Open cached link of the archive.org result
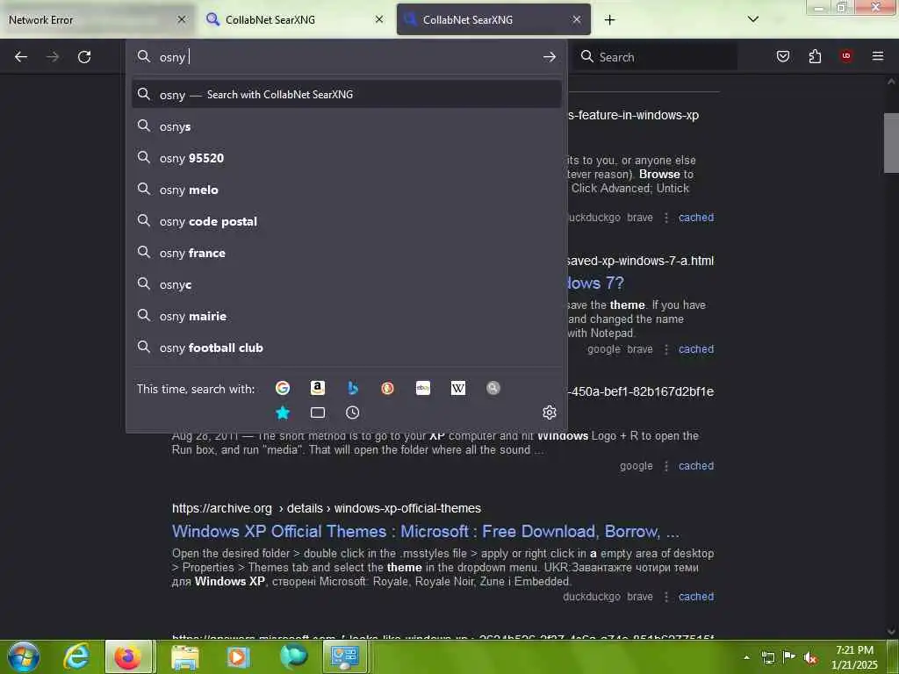899x674 pixels. (696, 597)
